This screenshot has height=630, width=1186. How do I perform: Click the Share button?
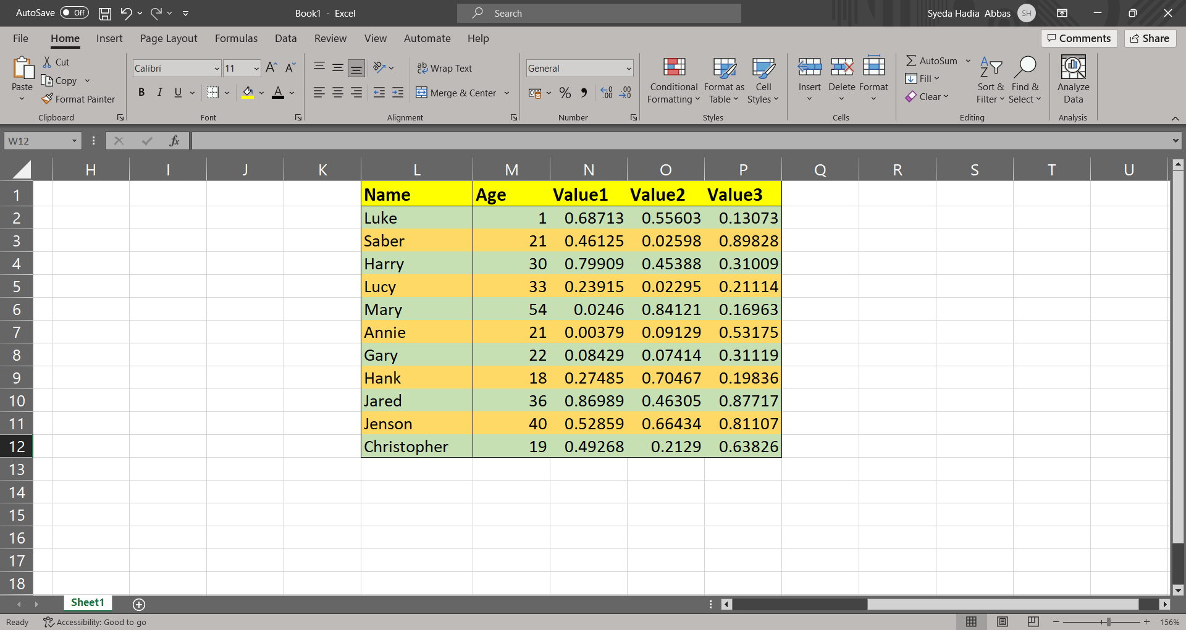1150,38
